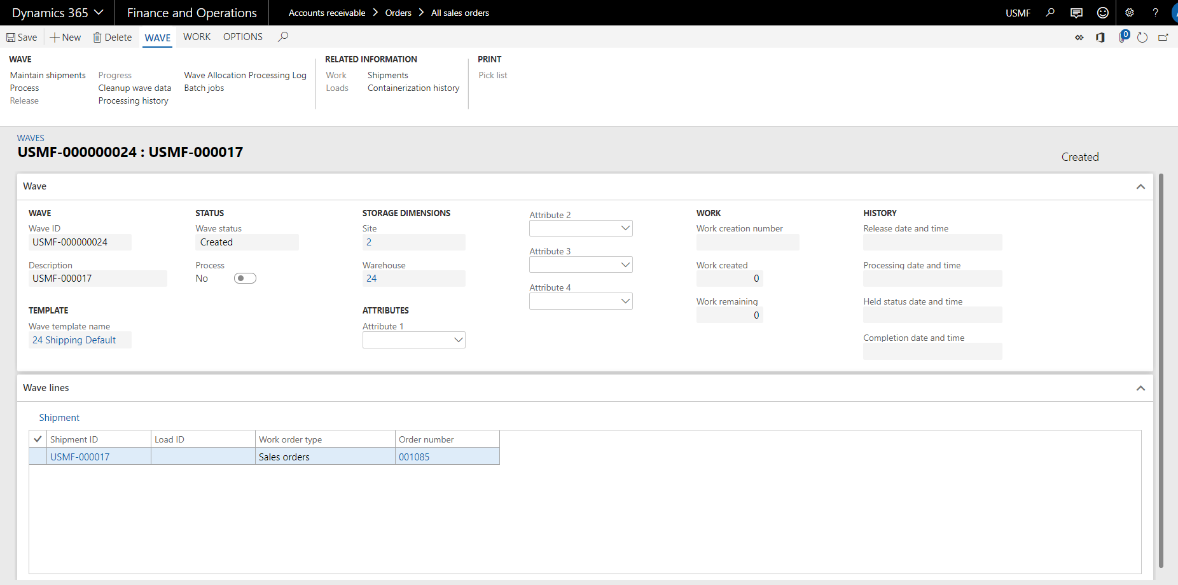Click the attachments paperclip icon
This screenshot has height=585, width=1178.
click(1123, 38)
